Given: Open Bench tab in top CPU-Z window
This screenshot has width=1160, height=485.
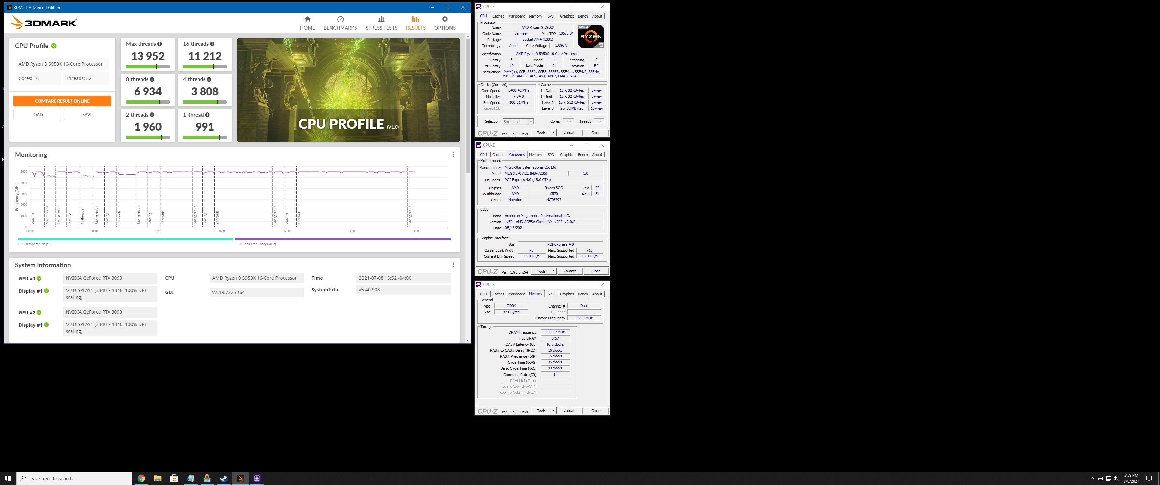Looking at the screenshot, I should point(583,16).
